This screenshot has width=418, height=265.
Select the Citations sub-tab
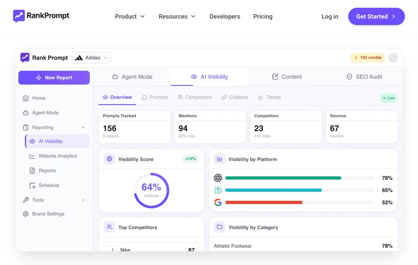(235, 98)
